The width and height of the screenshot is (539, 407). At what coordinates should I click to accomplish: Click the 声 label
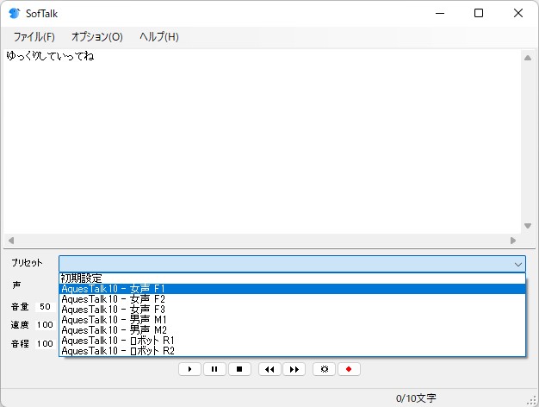click(x=16, y=285)
